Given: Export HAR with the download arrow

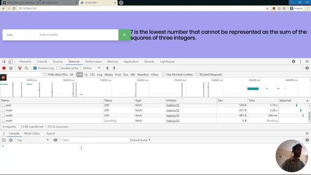Looking at the screenshot, I should (114, 68).
